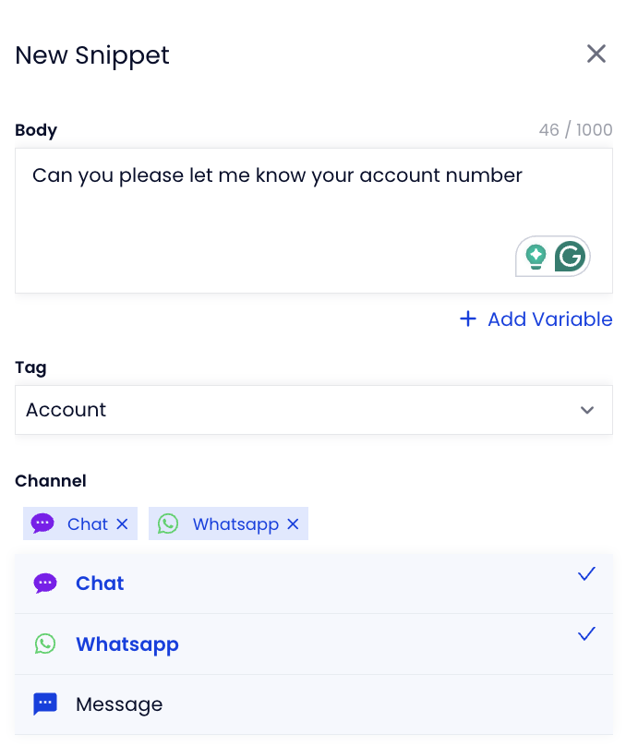Screen dimensions: 626x746
Task: Open the Account tag combo box
Action: pos(314,410)
